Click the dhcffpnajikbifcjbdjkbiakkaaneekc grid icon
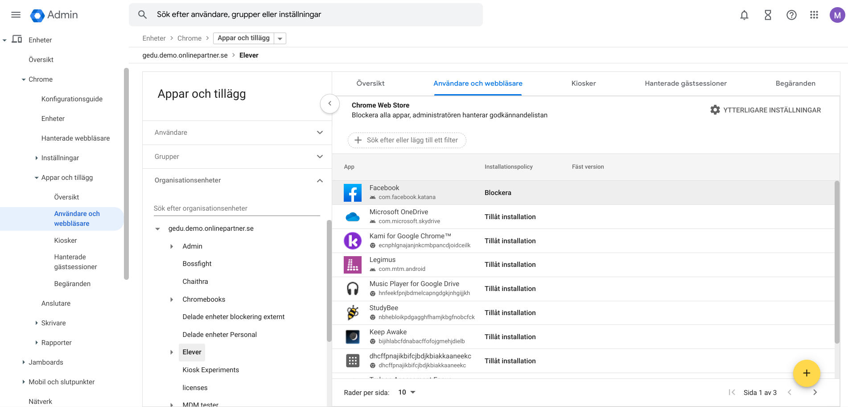The width and height of the screenshot is (848, 407). [353, 361]
